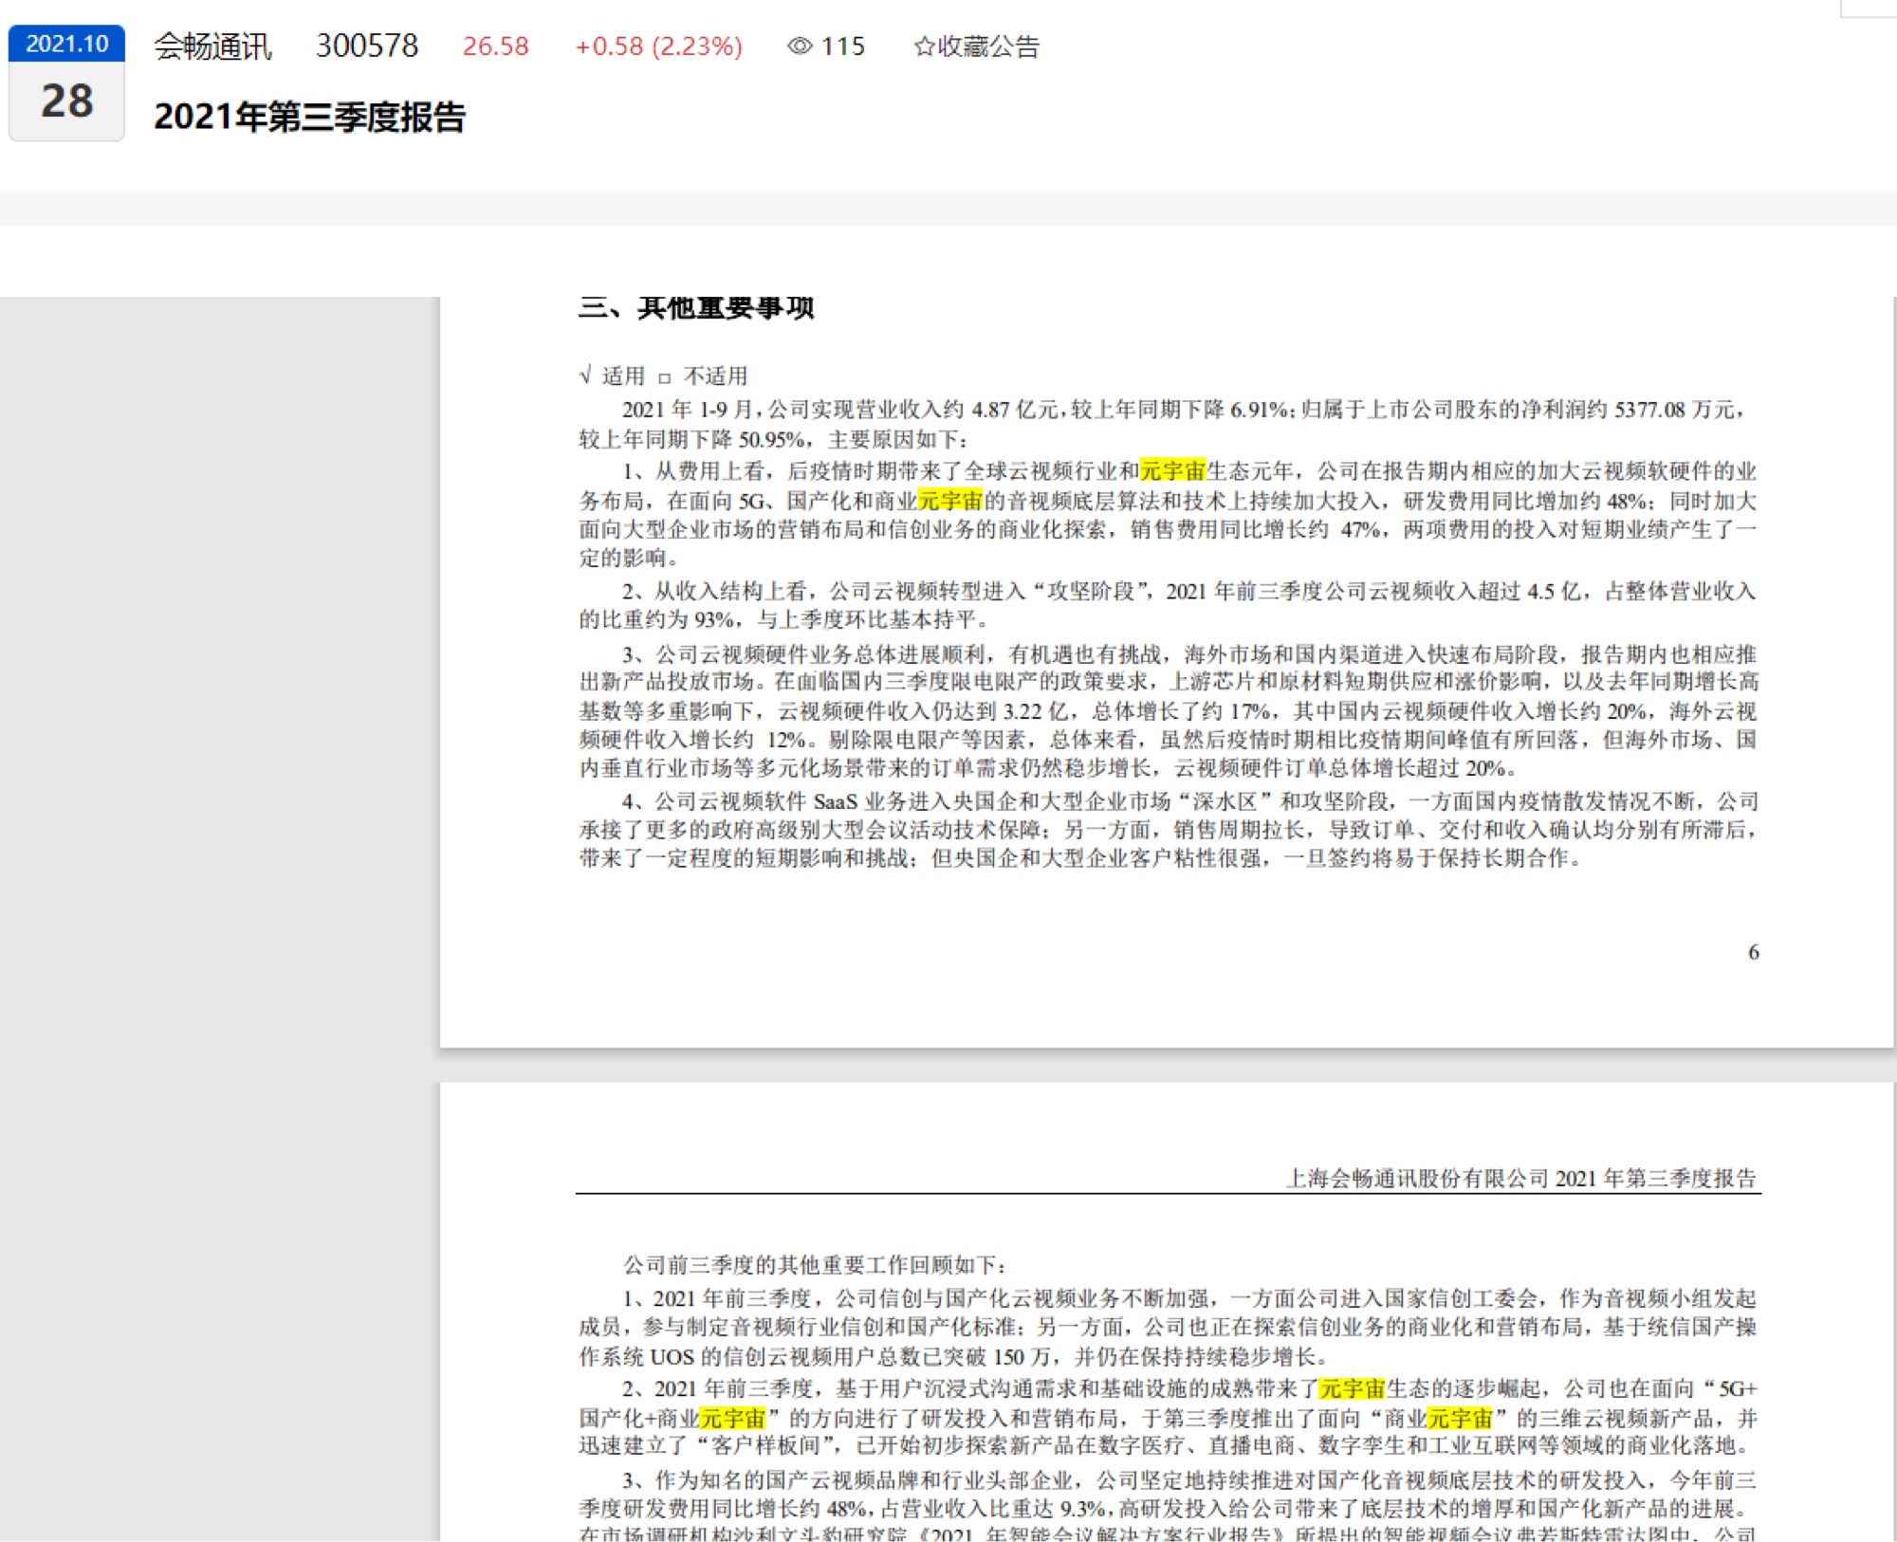The height and width of the screenshot is (1542, 1897).
Task: Click the quoted phrase "攻坚阶段" in paragraph 2
Action: tap(1091, 591)
